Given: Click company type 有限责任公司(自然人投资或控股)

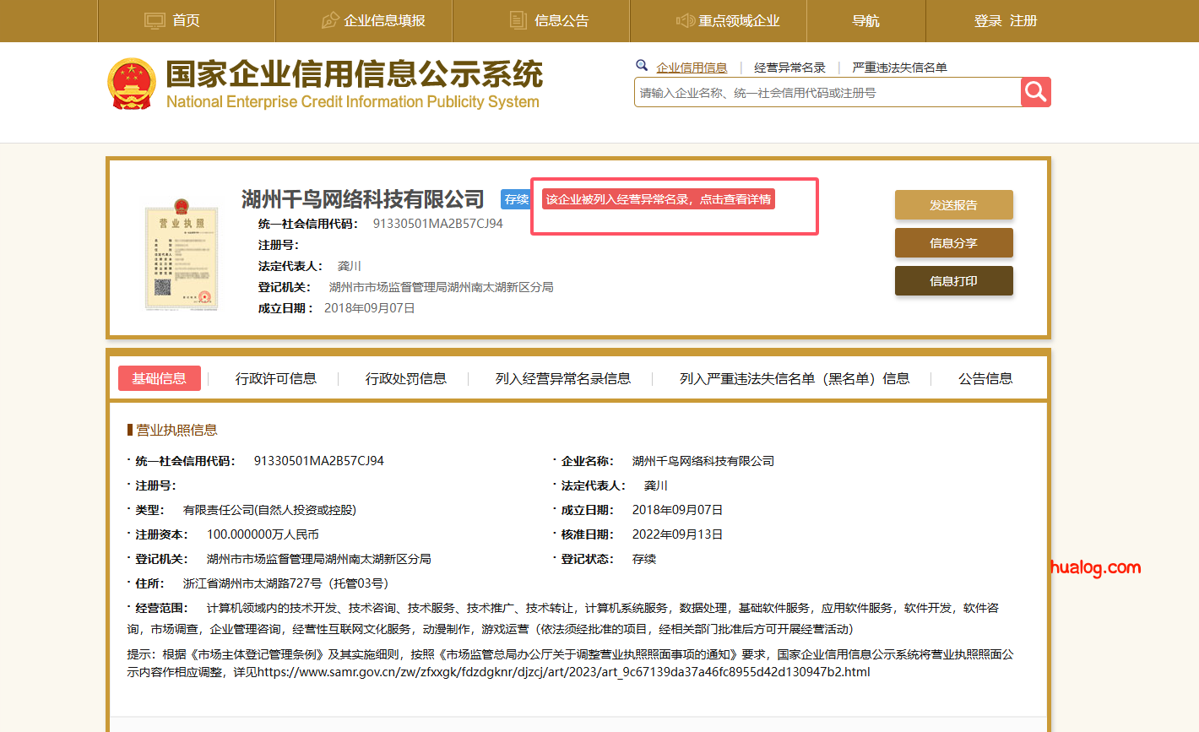Looking at the screenshot, I should point(269,510).
